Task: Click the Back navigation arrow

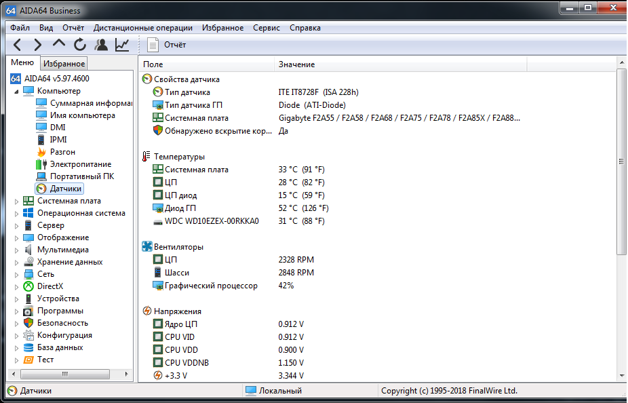Action: pos(17,45)
